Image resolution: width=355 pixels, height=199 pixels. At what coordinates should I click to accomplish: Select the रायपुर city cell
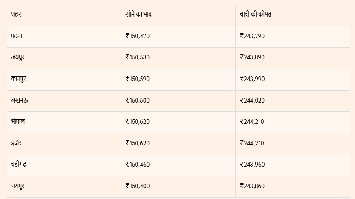coord(18,186)
